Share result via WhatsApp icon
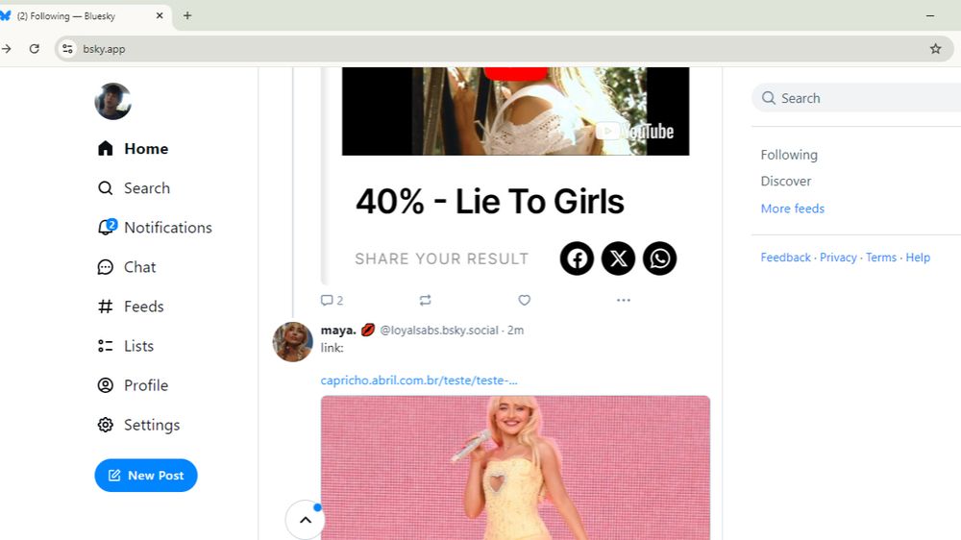The height and width of the screenshot is (540, 961). click(x=659, y=258)
